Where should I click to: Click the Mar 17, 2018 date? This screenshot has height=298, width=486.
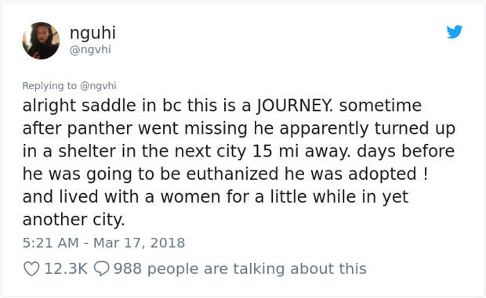click(x=140, y=242)
